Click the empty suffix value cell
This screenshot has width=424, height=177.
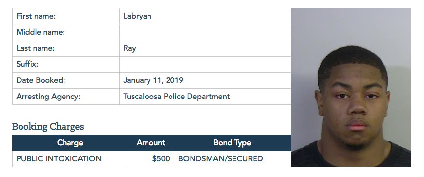(x=205, y=64)
